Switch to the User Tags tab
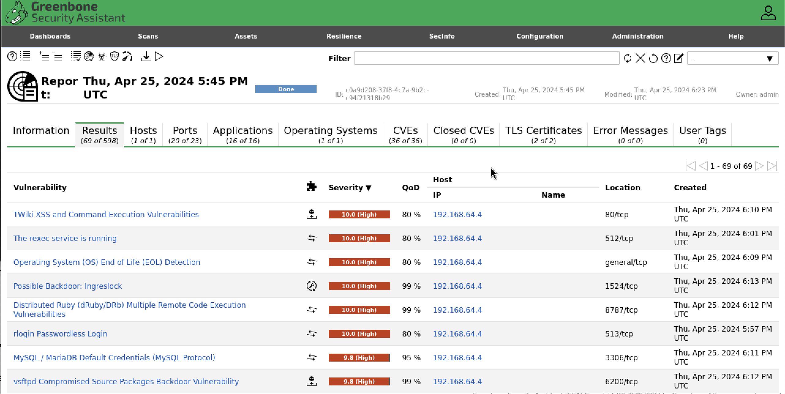The image size is (785, 394). [x=702, y=135]
